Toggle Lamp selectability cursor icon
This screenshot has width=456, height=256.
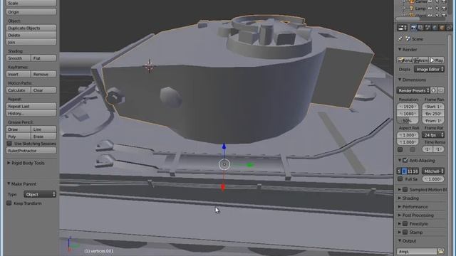[437, 9]
